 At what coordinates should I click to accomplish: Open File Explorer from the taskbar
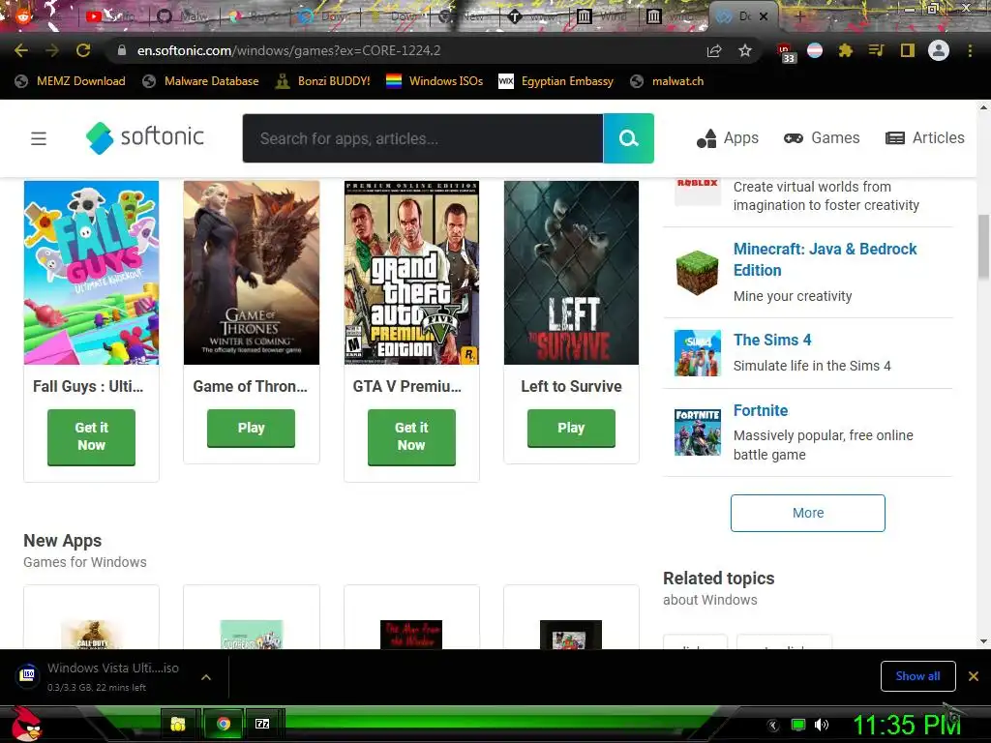click(x=178, y=724)
